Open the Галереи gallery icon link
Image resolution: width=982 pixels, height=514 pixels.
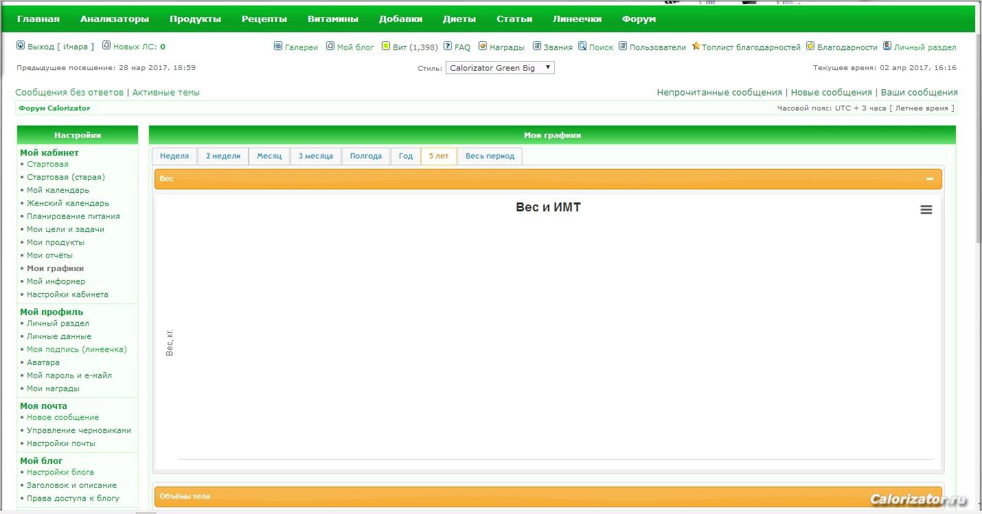(278, 47)
